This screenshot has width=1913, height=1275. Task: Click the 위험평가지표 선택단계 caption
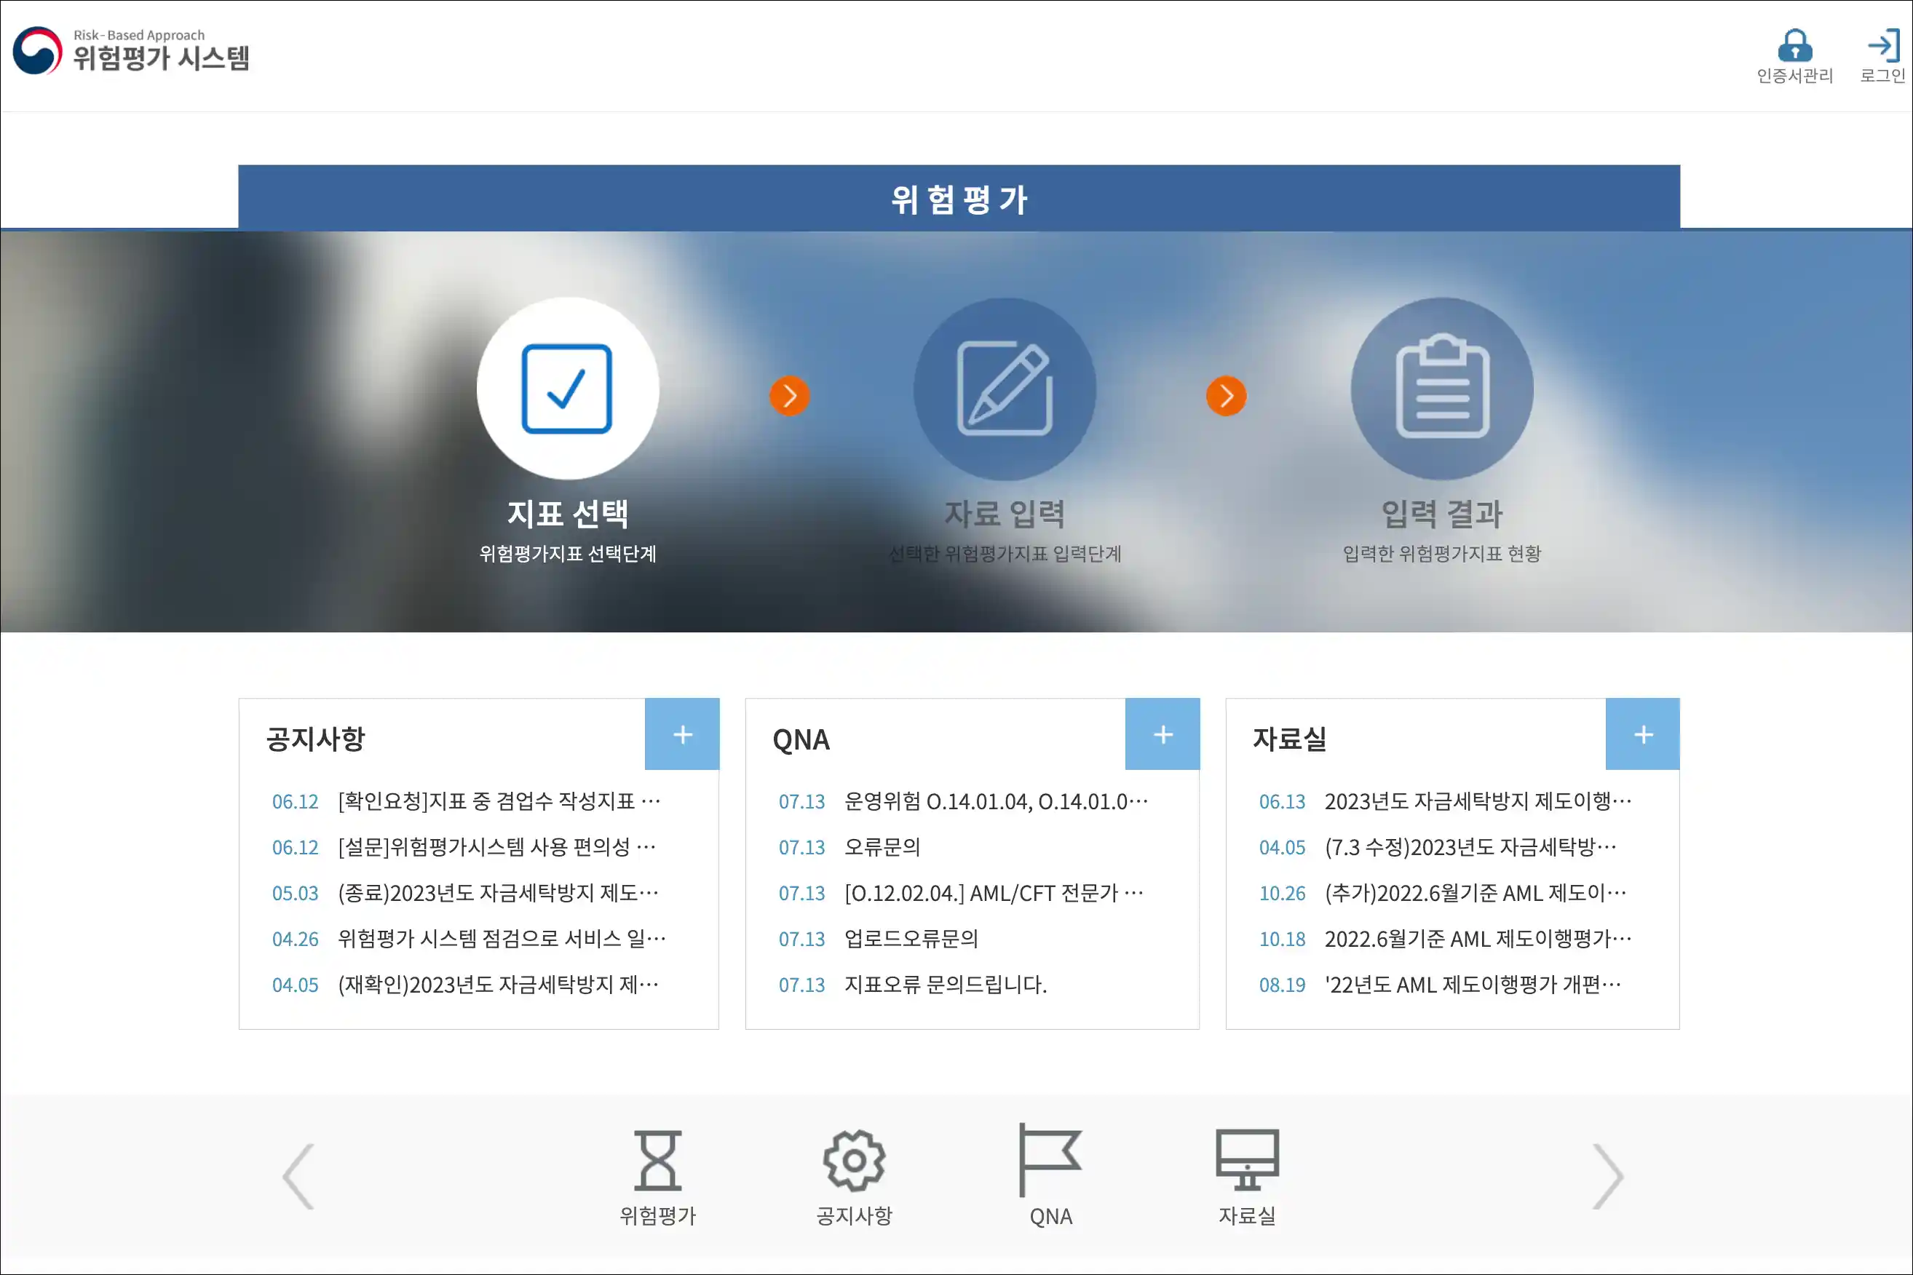[x=568, y=554]
